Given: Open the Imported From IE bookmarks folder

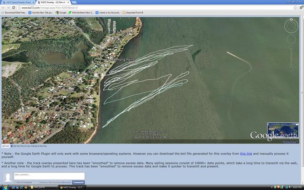Looking at the screenshot, I should pos(133,13).
